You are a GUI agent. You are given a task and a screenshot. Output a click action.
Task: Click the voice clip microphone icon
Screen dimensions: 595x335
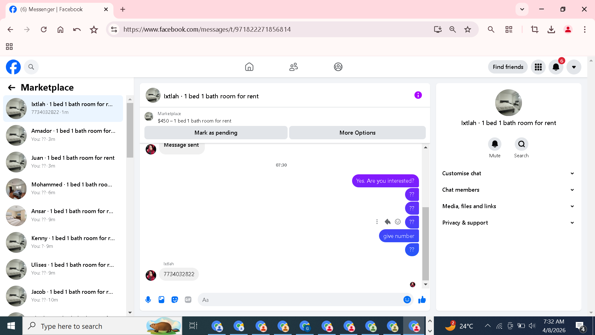[x=148, y=300]
